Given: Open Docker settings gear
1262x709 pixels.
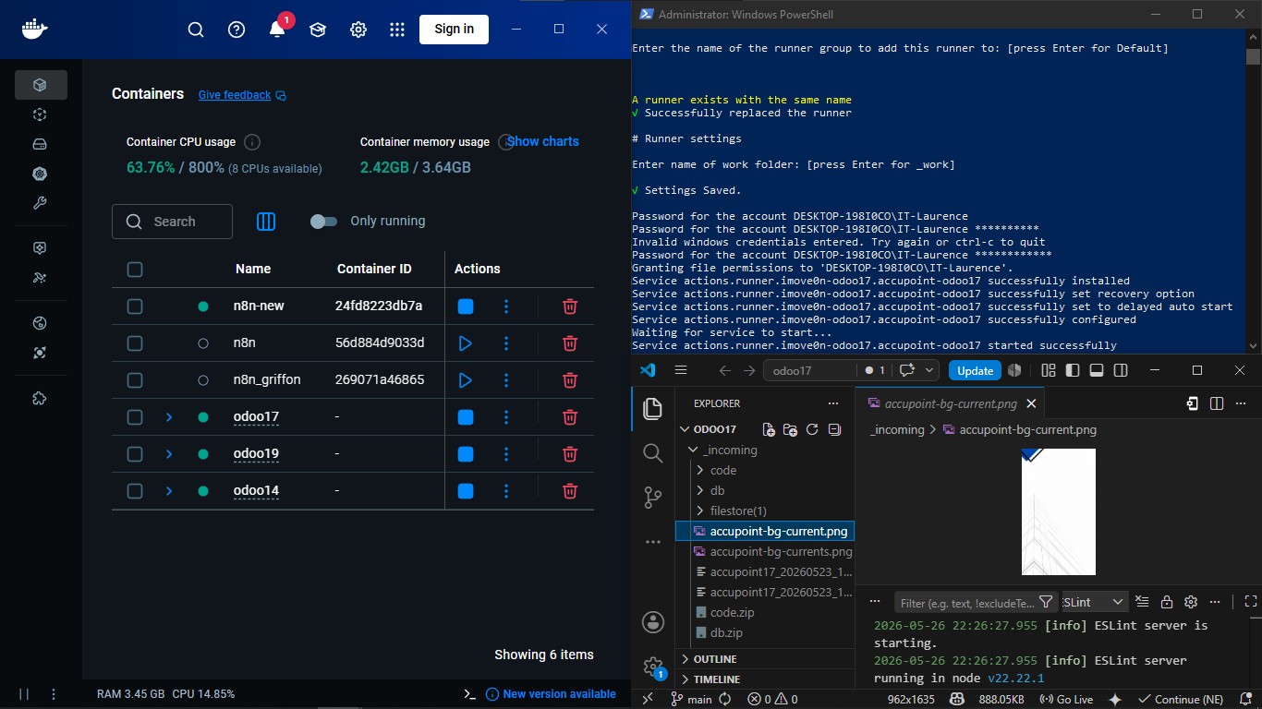Looking at the screenshot, I should [x=358, y=30].
